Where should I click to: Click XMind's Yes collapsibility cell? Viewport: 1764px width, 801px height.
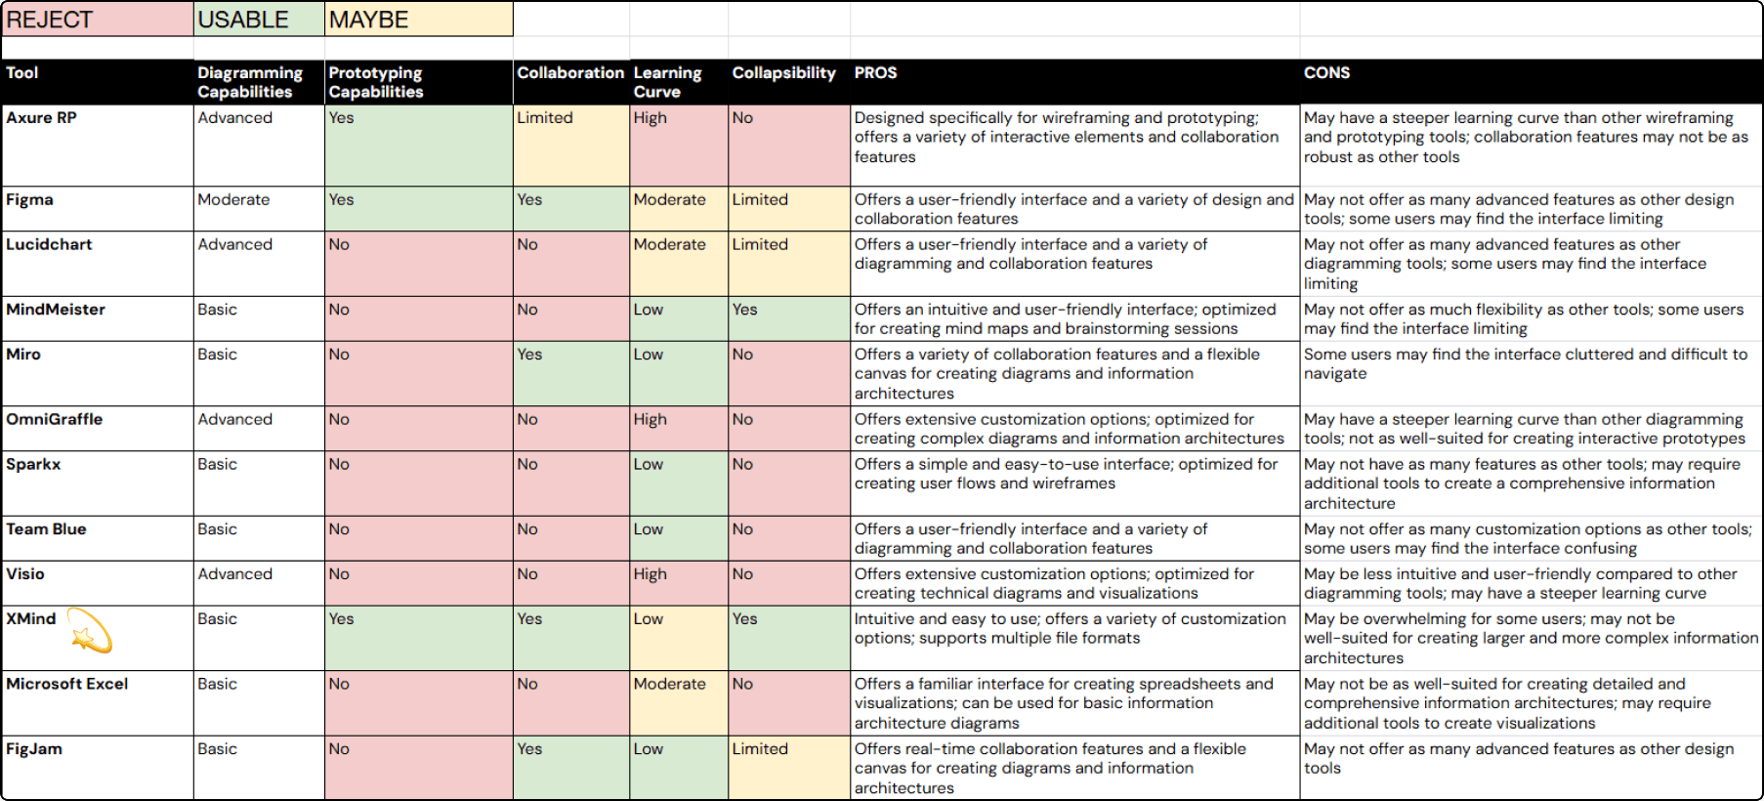[789, 638]
